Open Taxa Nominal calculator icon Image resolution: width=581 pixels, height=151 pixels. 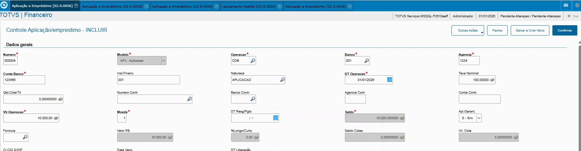[492, 80]
